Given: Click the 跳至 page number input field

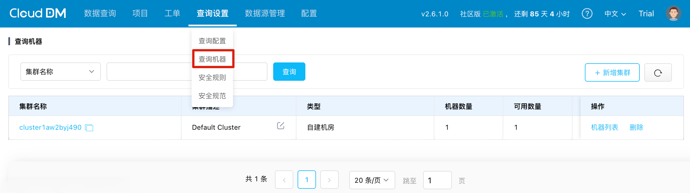Looking at the screenshot, I should [437, 180].
